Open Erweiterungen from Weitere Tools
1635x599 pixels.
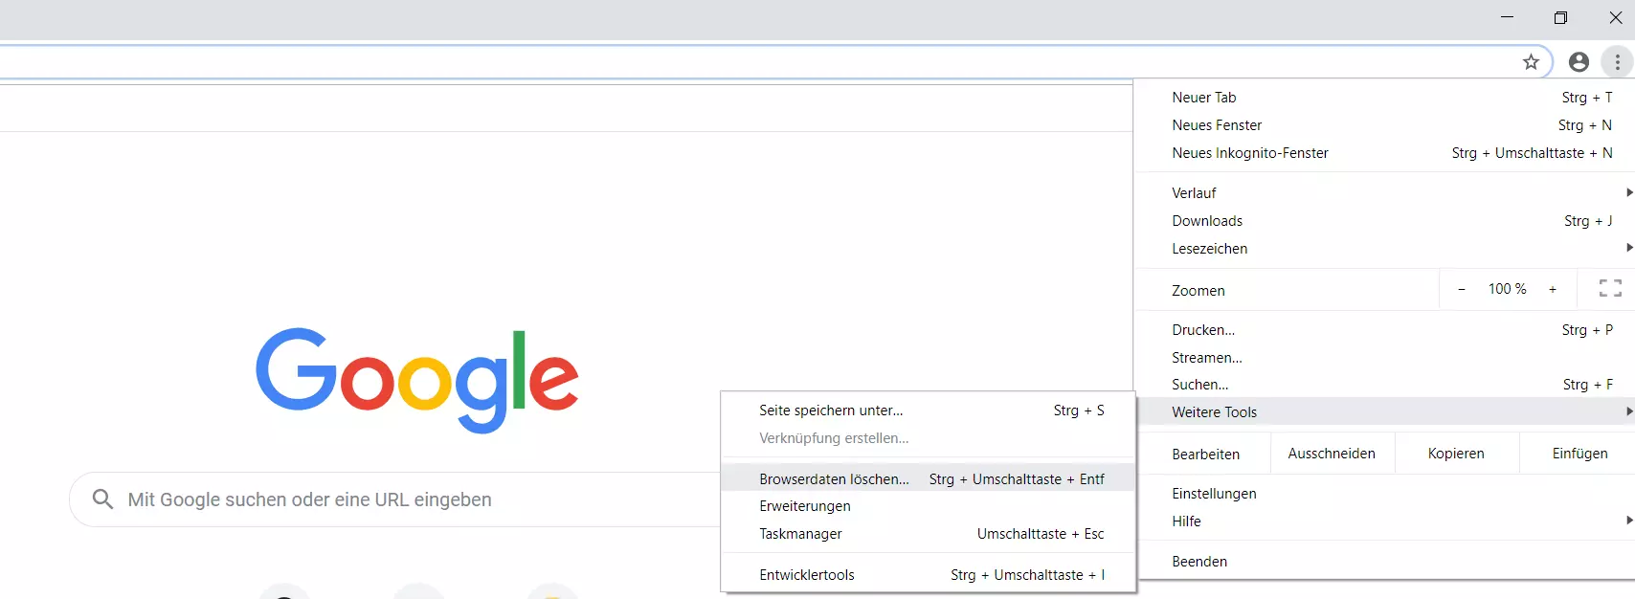(x=805, y=506)
